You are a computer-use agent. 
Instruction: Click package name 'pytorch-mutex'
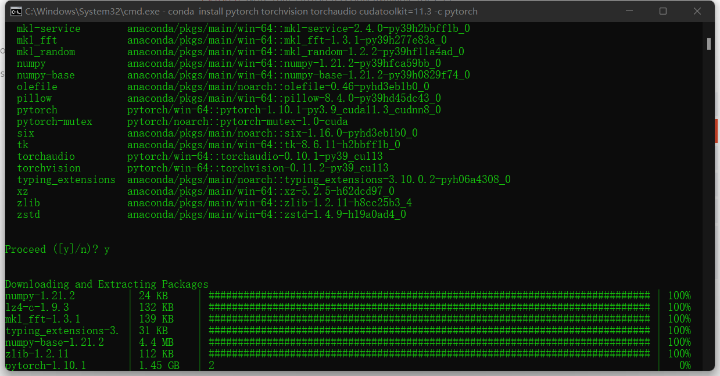55,121
